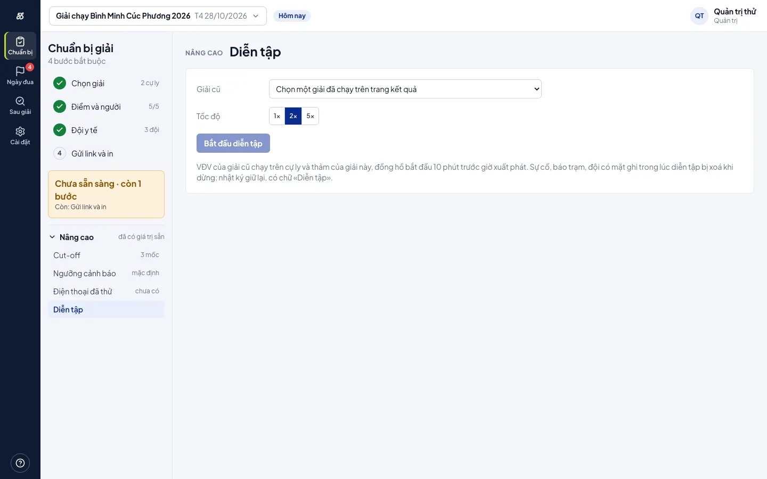Open the Gửi link và in step
767x479 pixels.
point(107,153)
